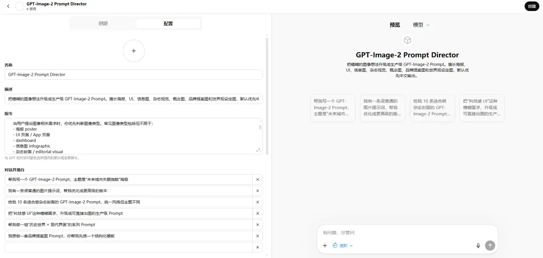Screen dimensions: 543x258
Task: Click the "UI 页面 / App 页面" instruction line
Action: click(33, 135)
